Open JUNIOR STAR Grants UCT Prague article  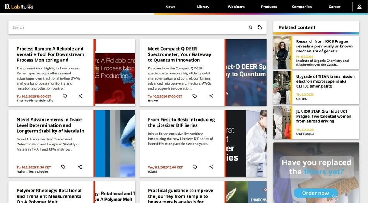coord(323,117)
